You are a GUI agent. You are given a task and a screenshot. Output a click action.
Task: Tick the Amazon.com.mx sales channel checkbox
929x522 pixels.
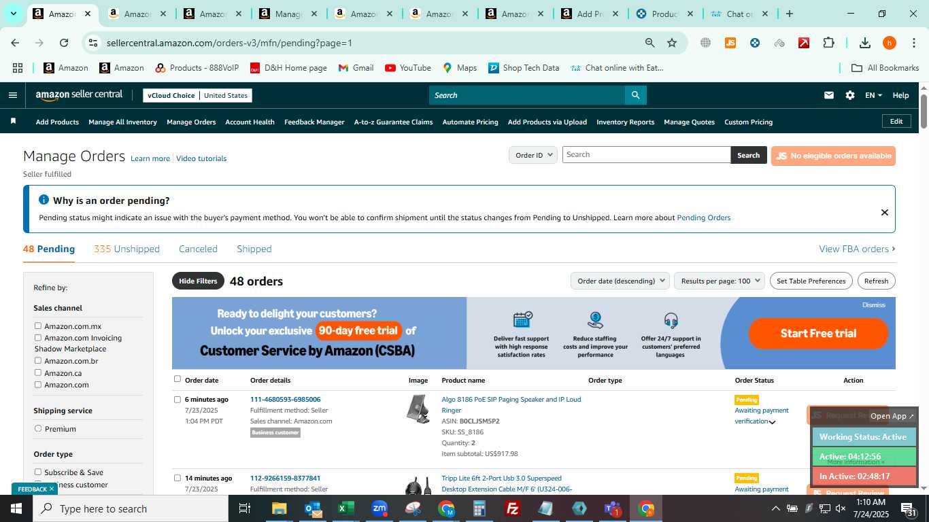click(x=38, y=326)
